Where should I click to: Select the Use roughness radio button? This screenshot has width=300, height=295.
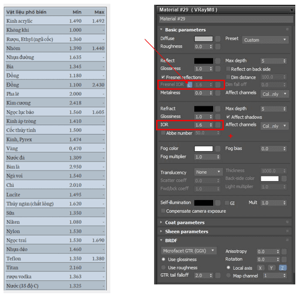(x=163, y=267)
